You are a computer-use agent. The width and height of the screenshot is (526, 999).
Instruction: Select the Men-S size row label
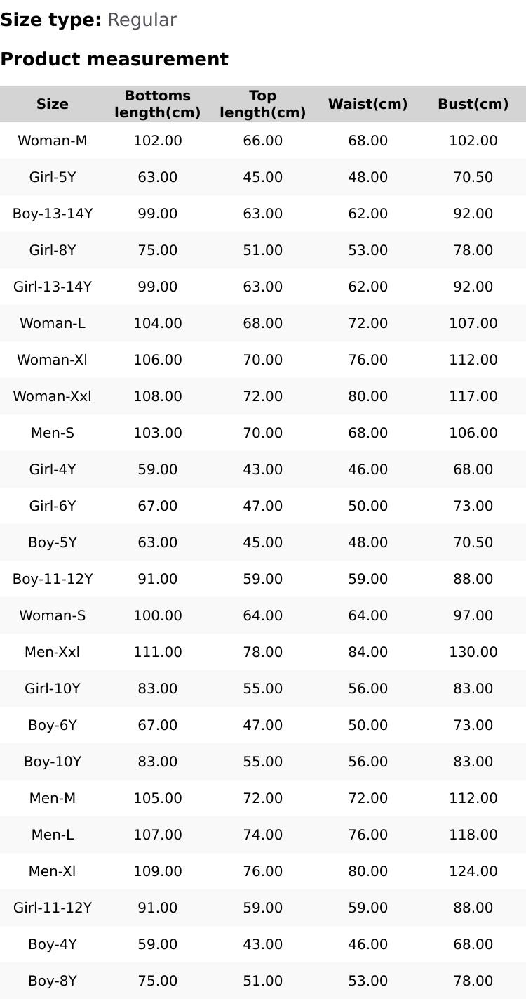coord(53,433)
